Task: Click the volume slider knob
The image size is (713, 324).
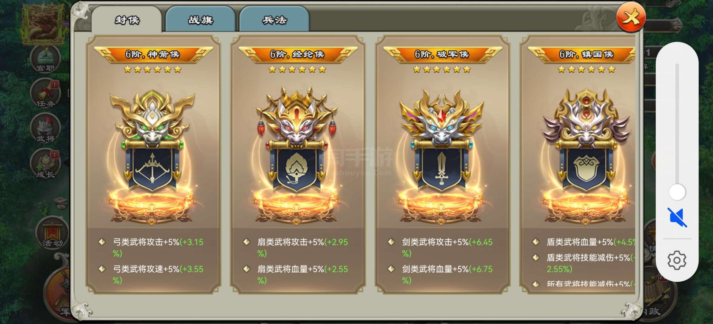Action: [677, 192]
